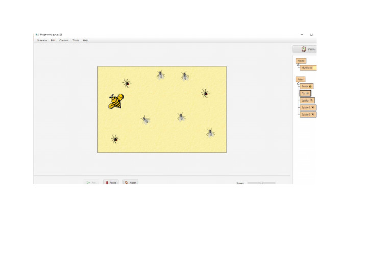Select the spider at bottom-left of world
This screenshot has width=392, height=277.
click(115, 139)
